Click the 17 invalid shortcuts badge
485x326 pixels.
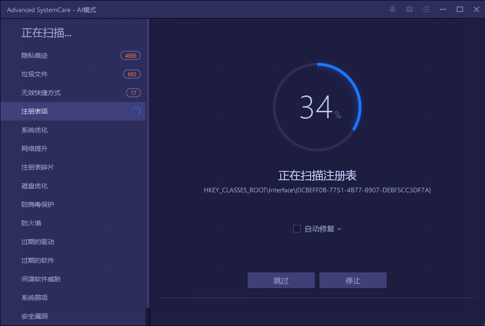click(133, 93)
